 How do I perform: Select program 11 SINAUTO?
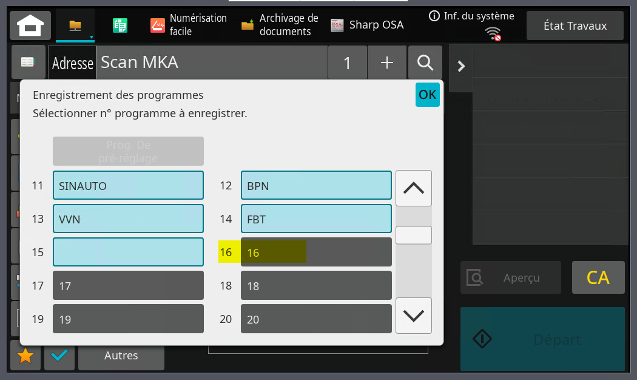tap(128, 185)
